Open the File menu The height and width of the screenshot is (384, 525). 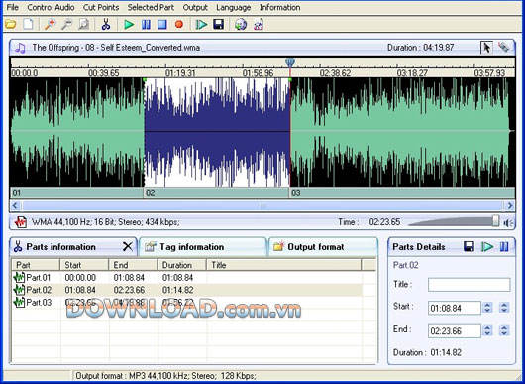point(13,7)
